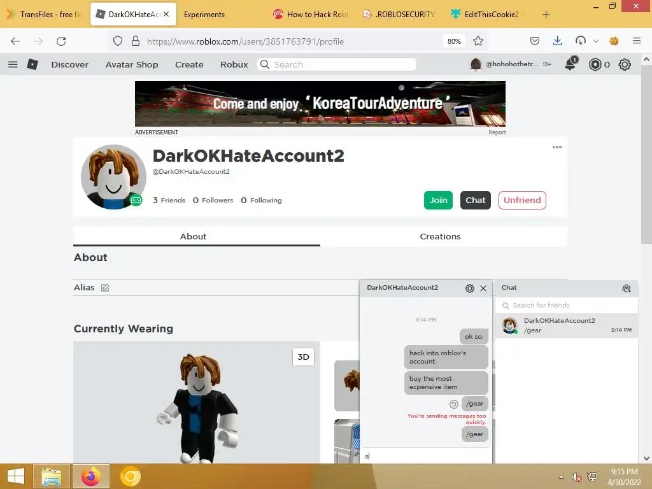
Task: Open the Roblox hamburger side menu
Action: click(13, 64)
